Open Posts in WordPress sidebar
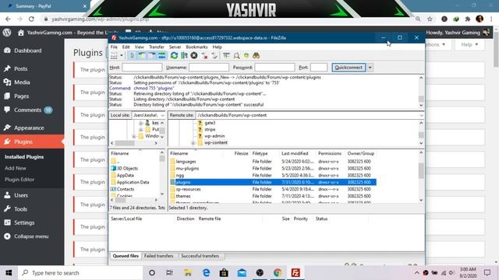 tap(21, 68)
